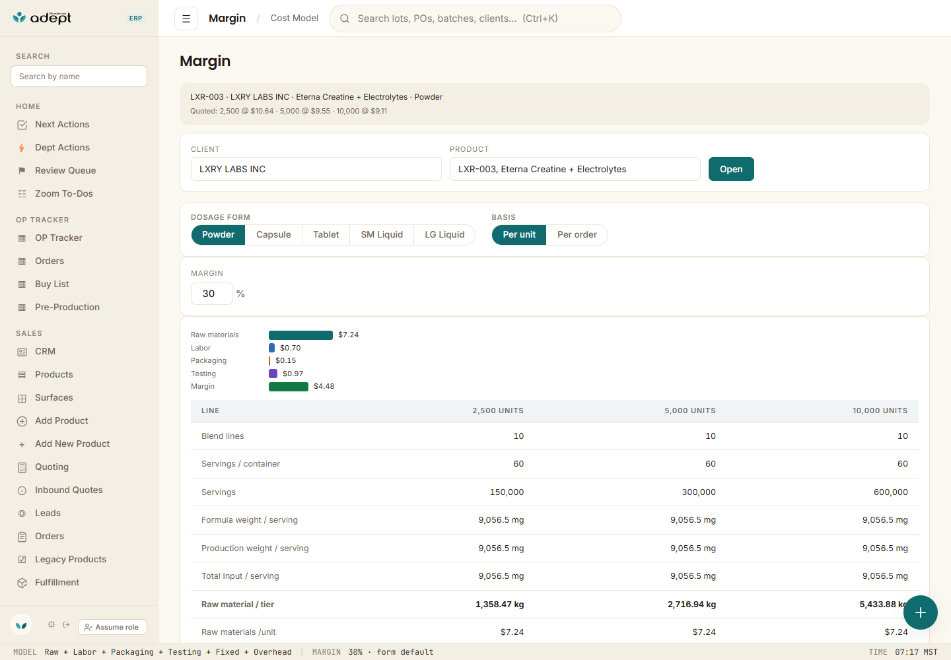Toggle the hamburger sidebar menu button

point(186,18)
